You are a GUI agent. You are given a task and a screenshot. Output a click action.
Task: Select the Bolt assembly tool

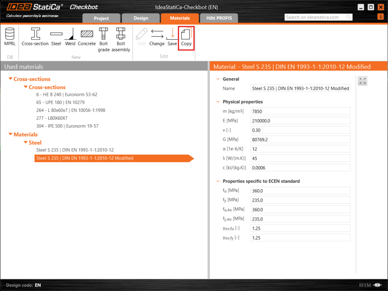[120, 36]
